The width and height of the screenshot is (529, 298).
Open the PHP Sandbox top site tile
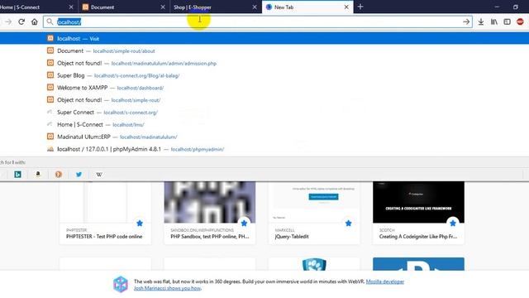209,213
